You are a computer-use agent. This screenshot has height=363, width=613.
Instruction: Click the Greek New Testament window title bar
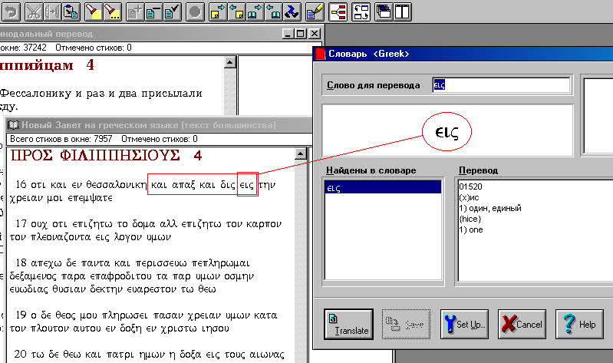tap(153, 125)
